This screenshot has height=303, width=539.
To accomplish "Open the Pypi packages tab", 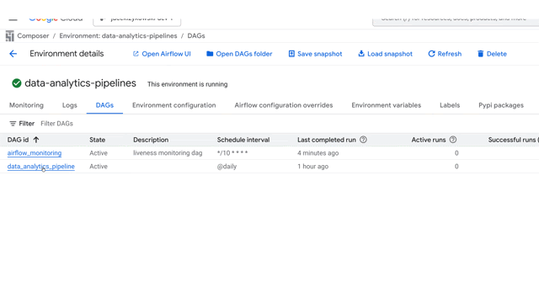I will [501, 105].
